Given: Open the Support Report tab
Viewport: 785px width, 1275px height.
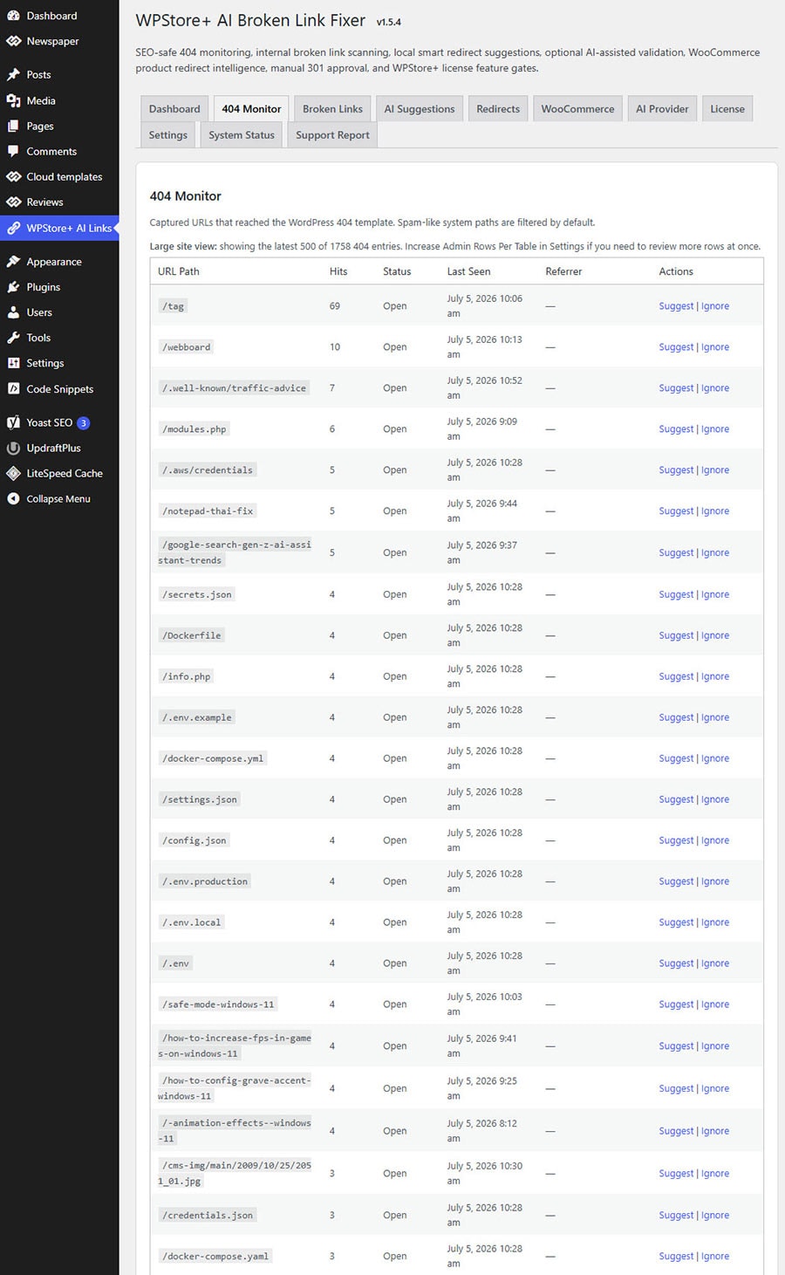Looking at the screenshot, I should pos(332,135).
